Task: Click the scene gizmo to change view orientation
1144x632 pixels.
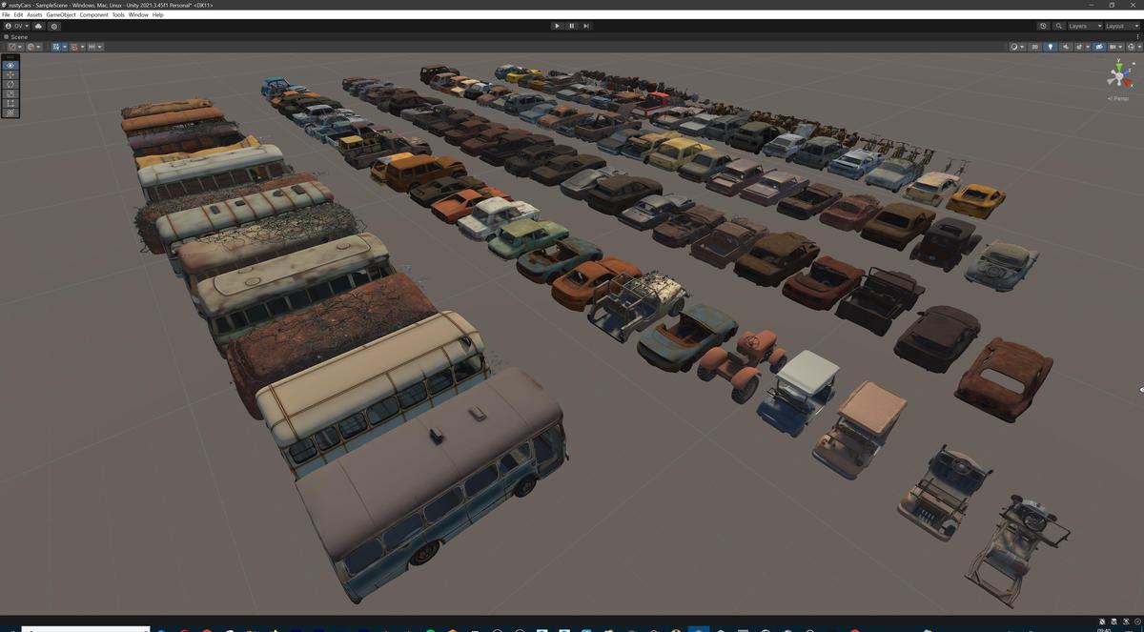Action: click(x=1117, y=76)
